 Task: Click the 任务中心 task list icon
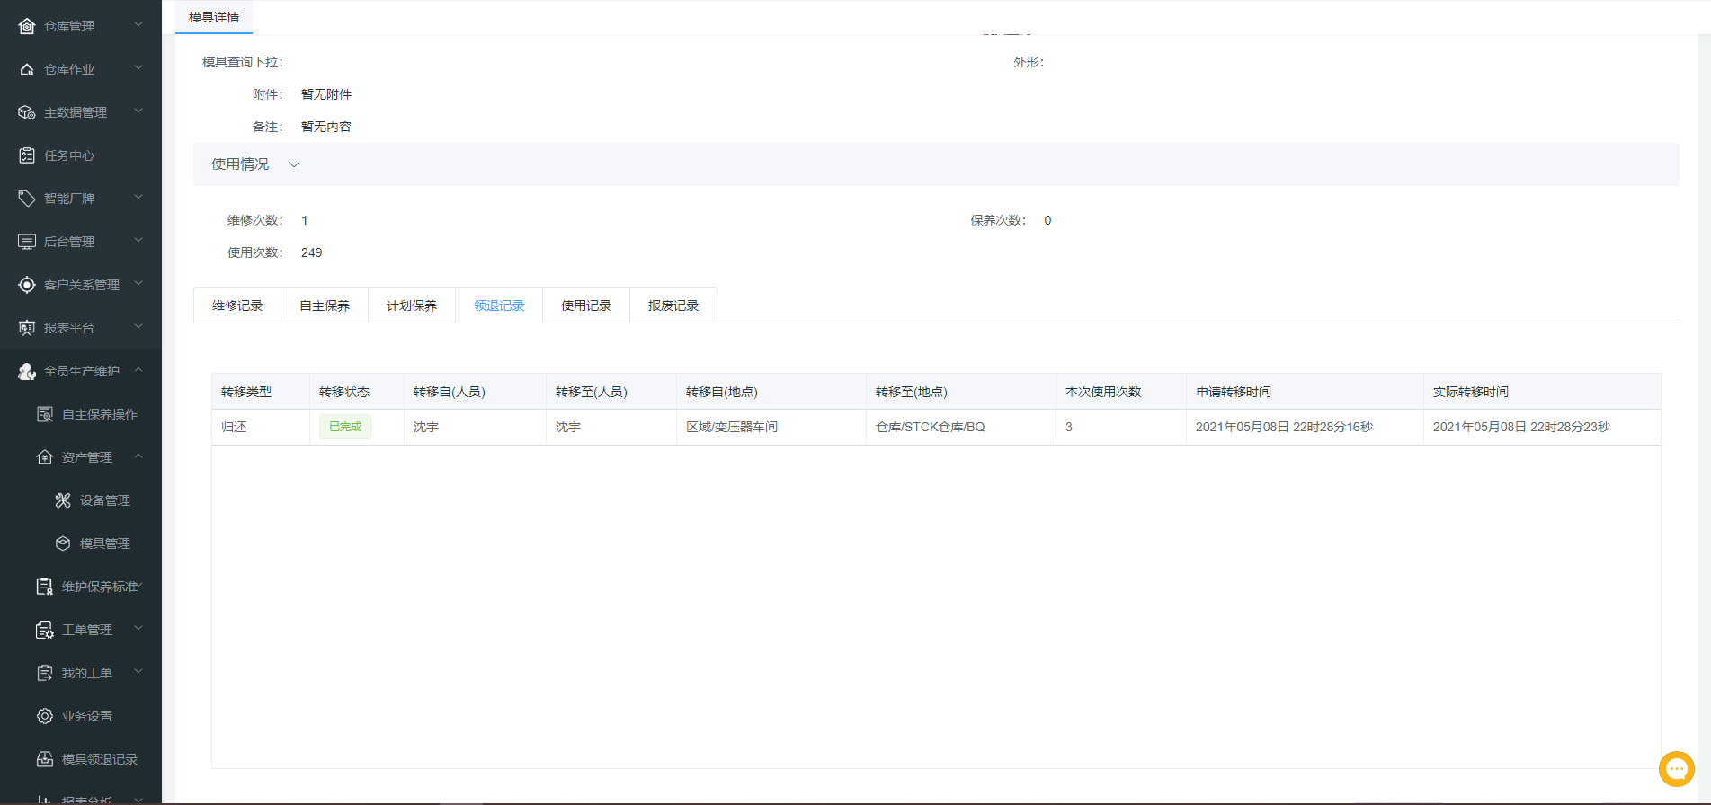click(x=27, y=155)
